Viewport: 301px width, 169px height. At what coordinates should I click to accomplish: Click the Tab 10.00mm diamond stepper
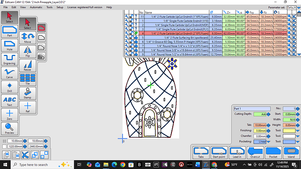pos(268,125)
